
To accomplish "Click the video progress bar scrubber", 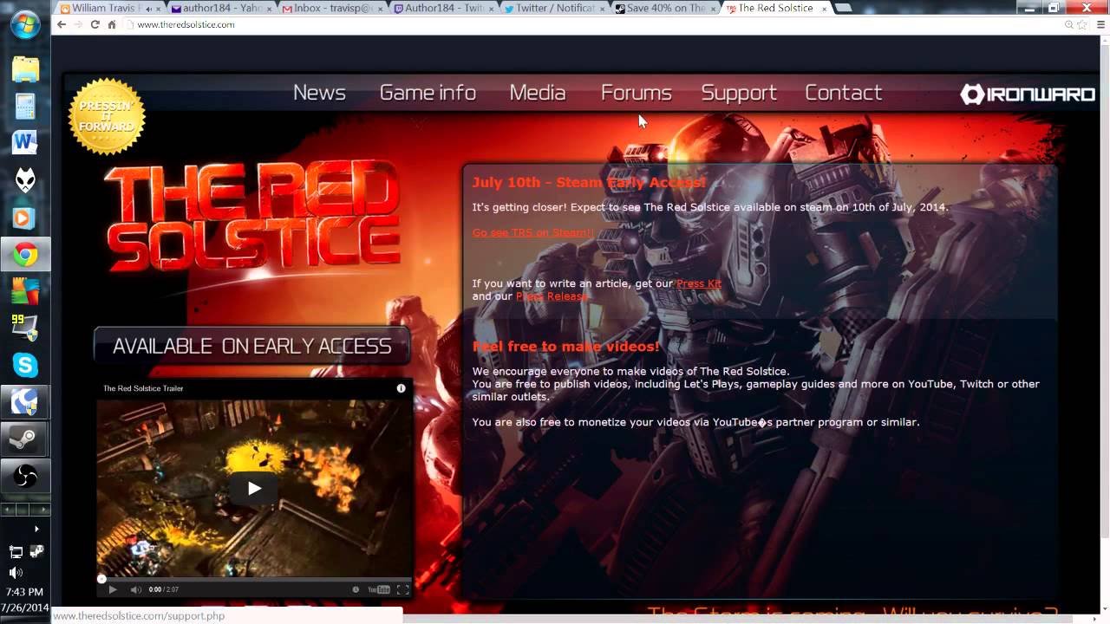I will [x=101, y=579].
